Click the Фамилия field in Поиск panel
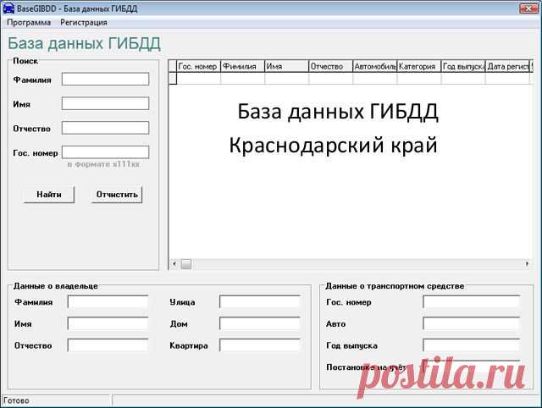Image resolution: width=542 pixels, height=408 pixels. click(105, 79)
